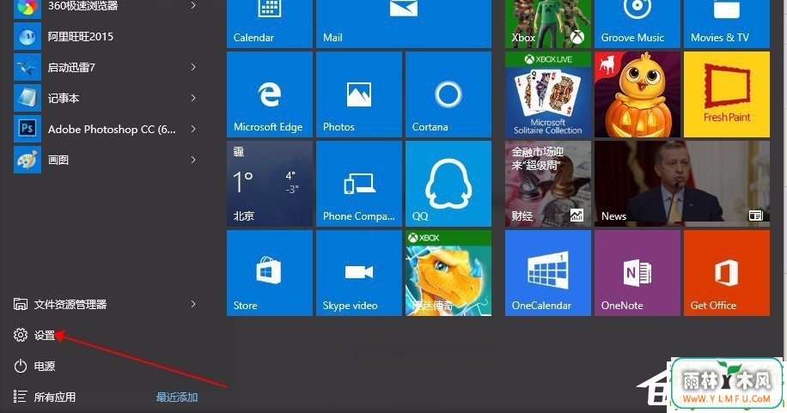The image size is (787, 413).
Task: Open Get Office tile
Action: tap(726, 273)
